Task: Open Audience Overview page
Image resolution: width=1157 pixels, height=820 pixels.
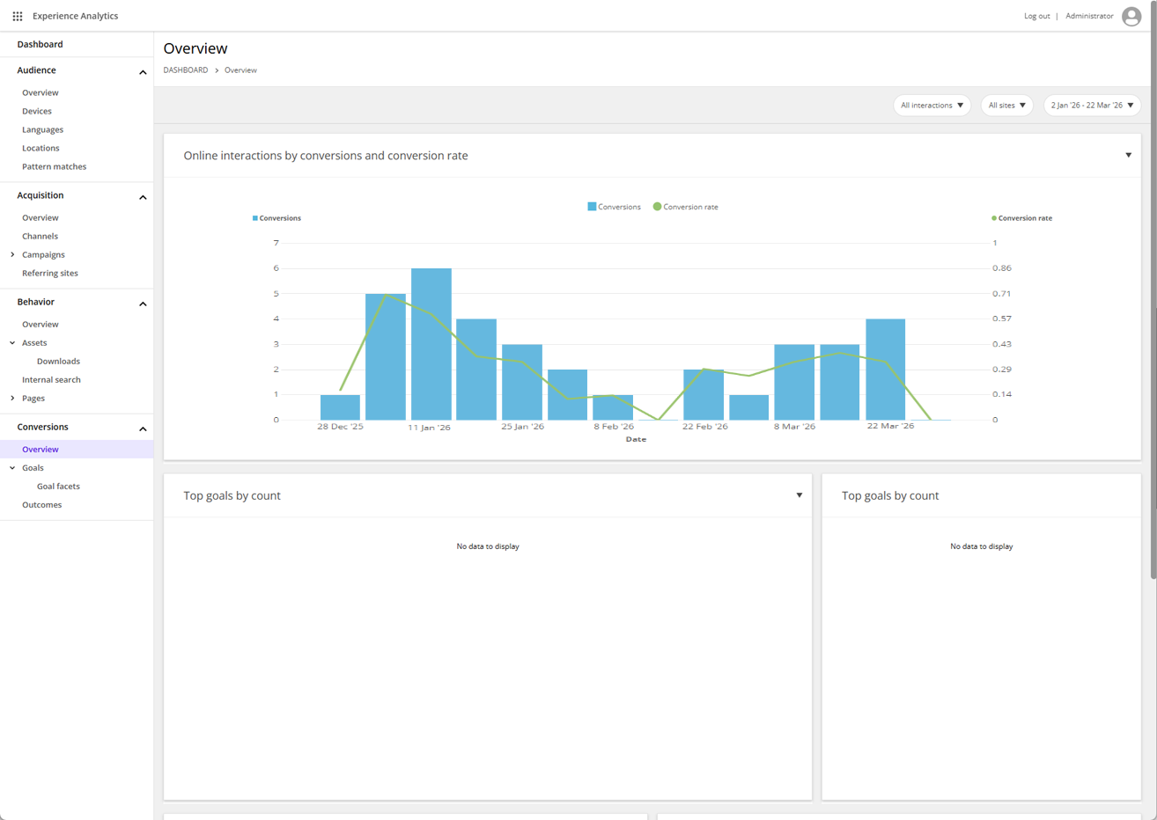Action: pos(41,92)
